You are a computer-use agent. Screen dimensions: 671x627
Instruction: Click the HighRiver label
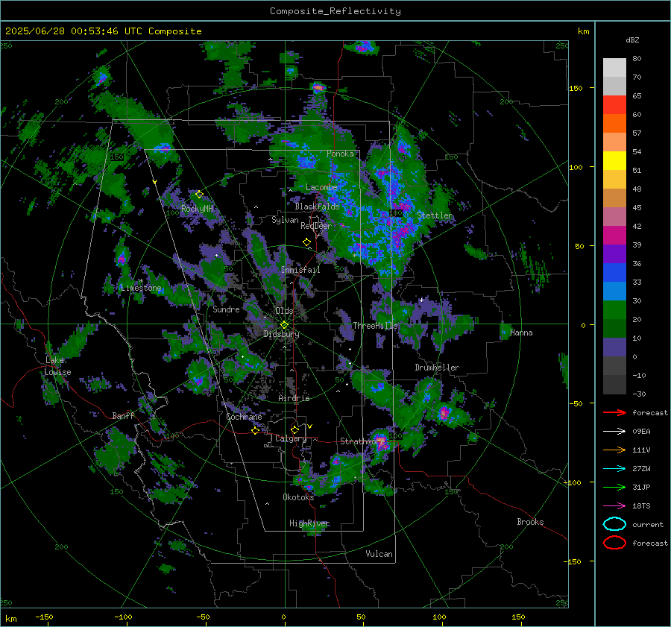click(309, 523)
